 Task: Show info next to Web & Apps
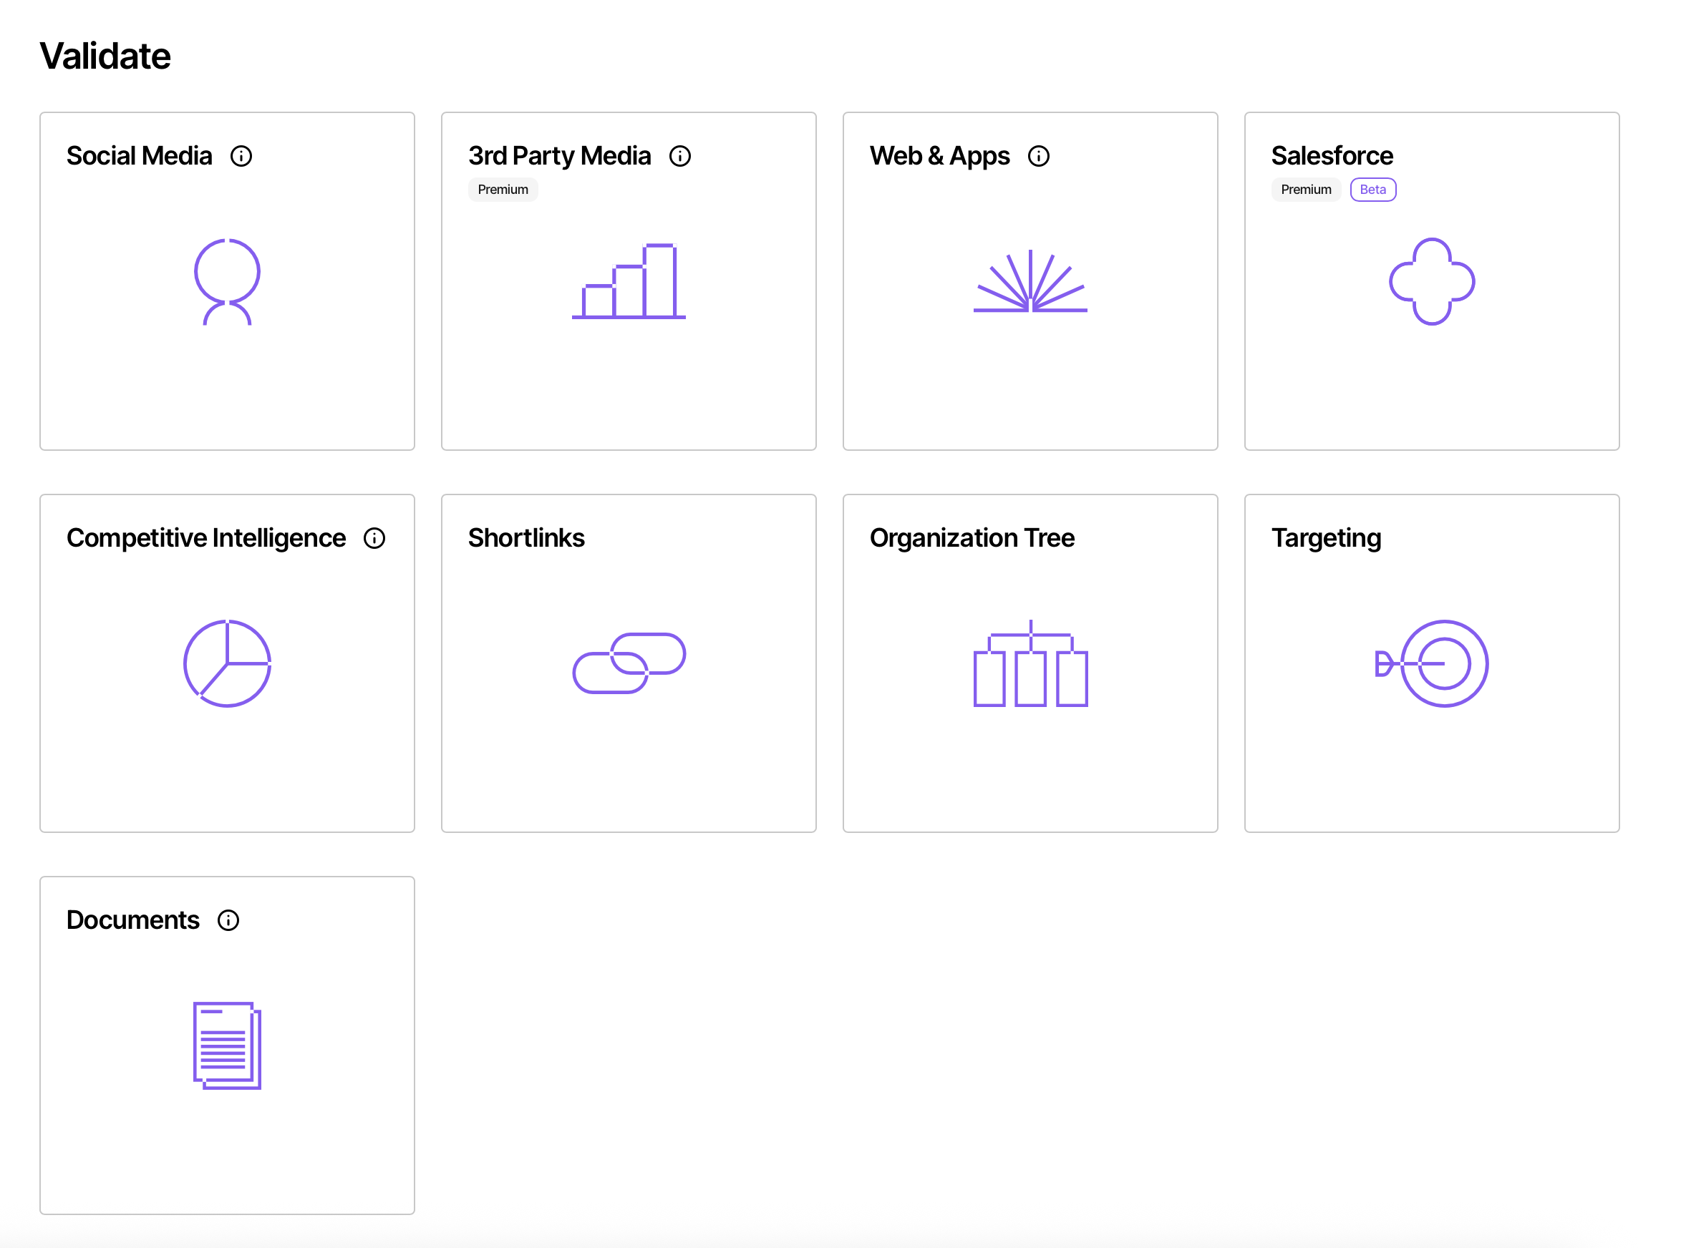[x=1039, y=155]
